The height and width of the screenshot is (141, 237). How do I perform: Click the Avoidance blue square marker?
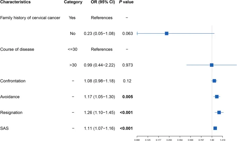[x=217, y=97]
